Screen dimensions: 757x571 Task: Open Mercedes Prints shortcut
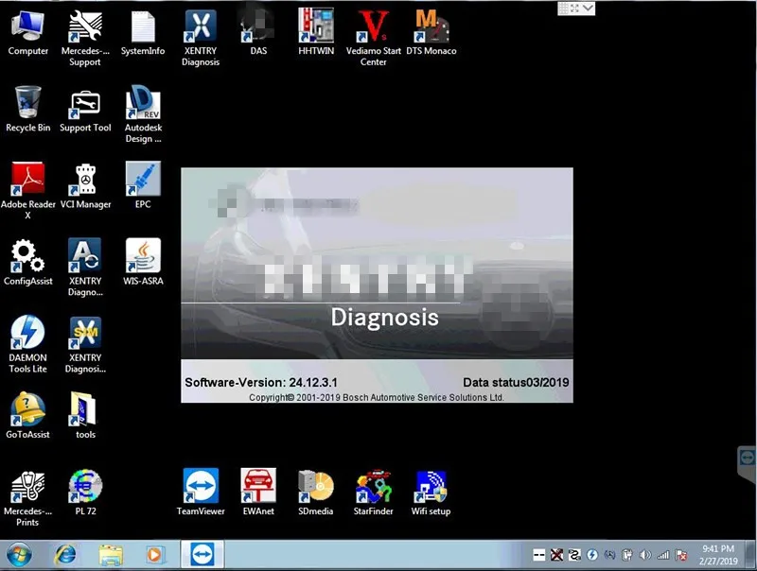pos(28,499)
